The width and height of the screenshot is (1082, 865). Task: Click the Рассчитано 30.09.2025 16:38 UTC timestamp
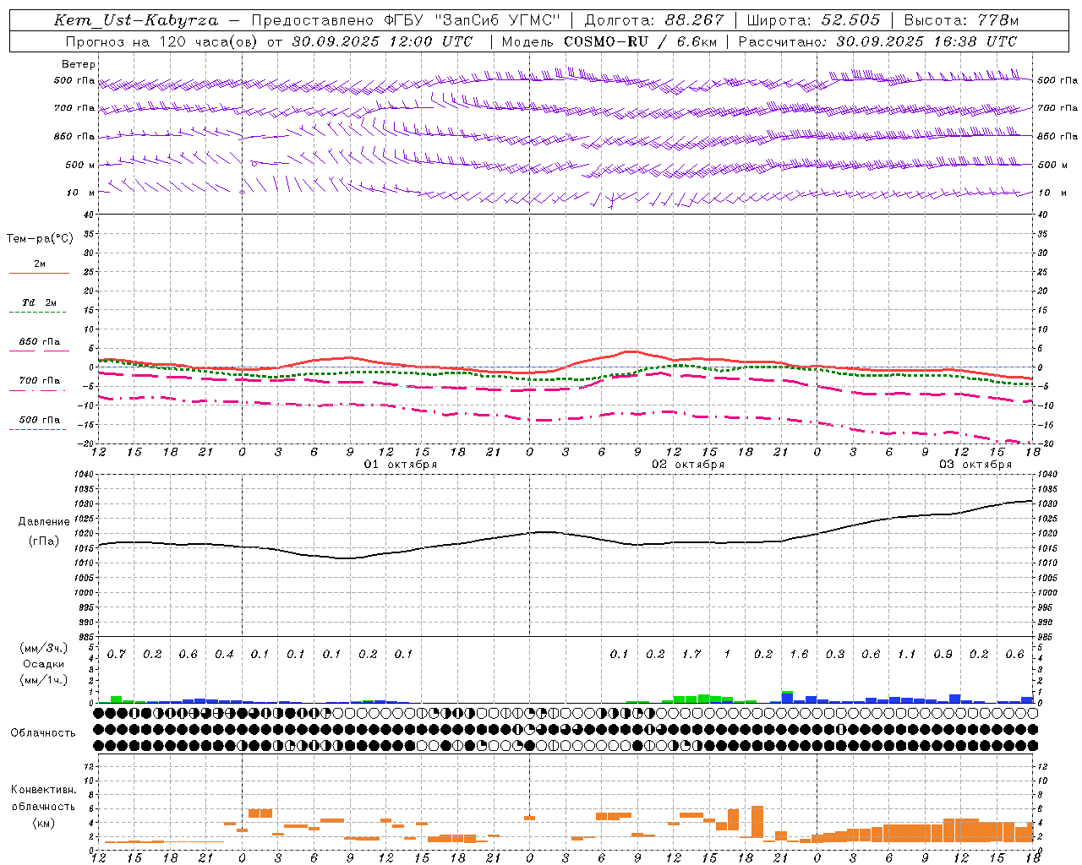pos(877,41)
